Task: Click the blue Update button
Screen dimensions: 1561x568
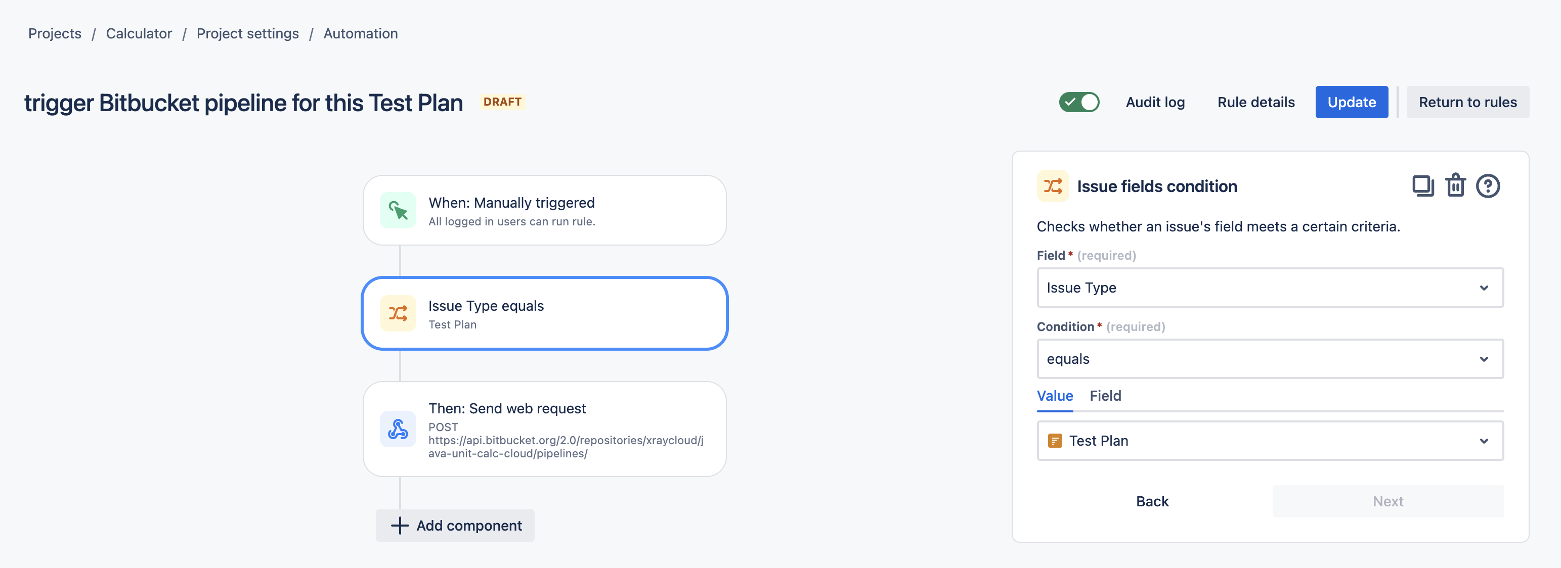Action: [1351, 102]
